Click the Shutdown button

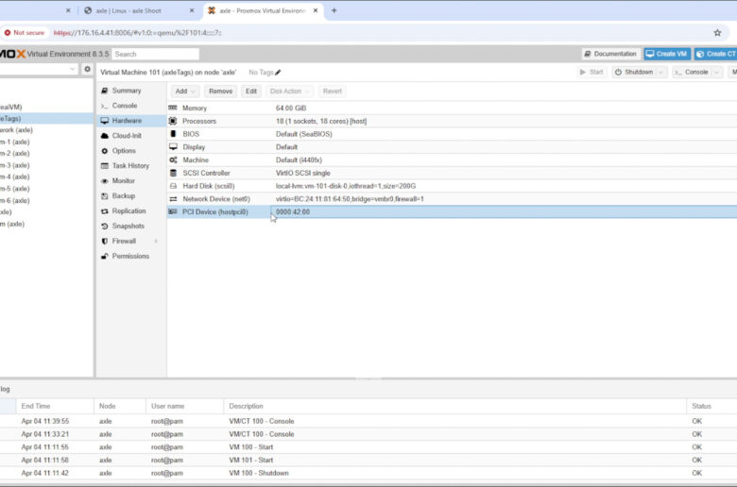coord(634,73)
